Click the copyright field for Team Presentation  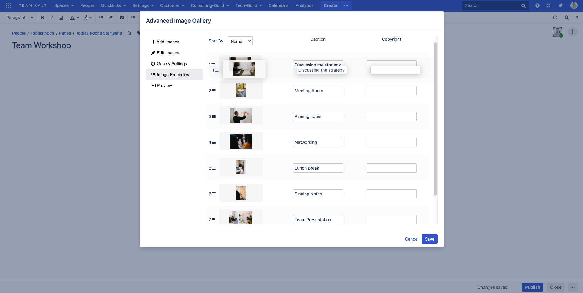[392, 220]
